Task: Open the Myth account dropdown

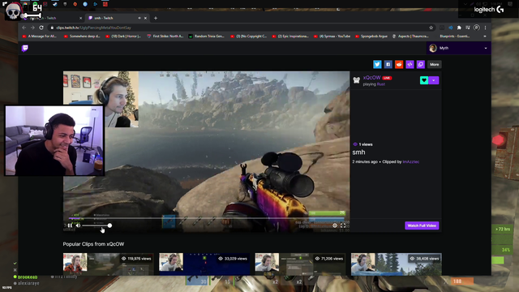Action: (458, 49)
